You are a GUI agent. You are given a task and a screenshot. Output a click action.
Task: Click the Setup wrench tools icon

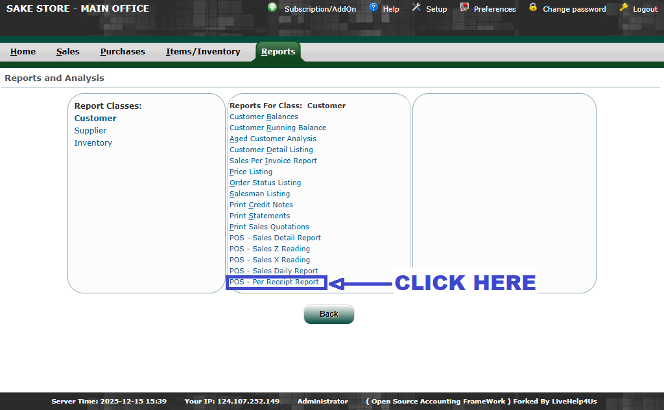click(x=416, y=8)
